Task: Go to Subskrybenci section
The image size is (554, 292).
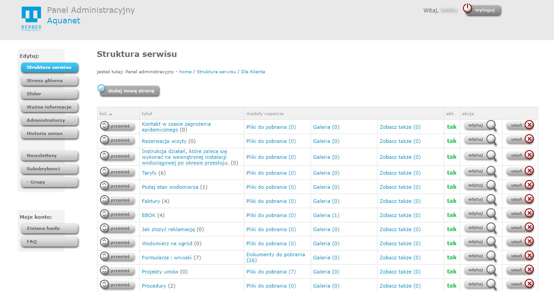Action: (49, 169)
